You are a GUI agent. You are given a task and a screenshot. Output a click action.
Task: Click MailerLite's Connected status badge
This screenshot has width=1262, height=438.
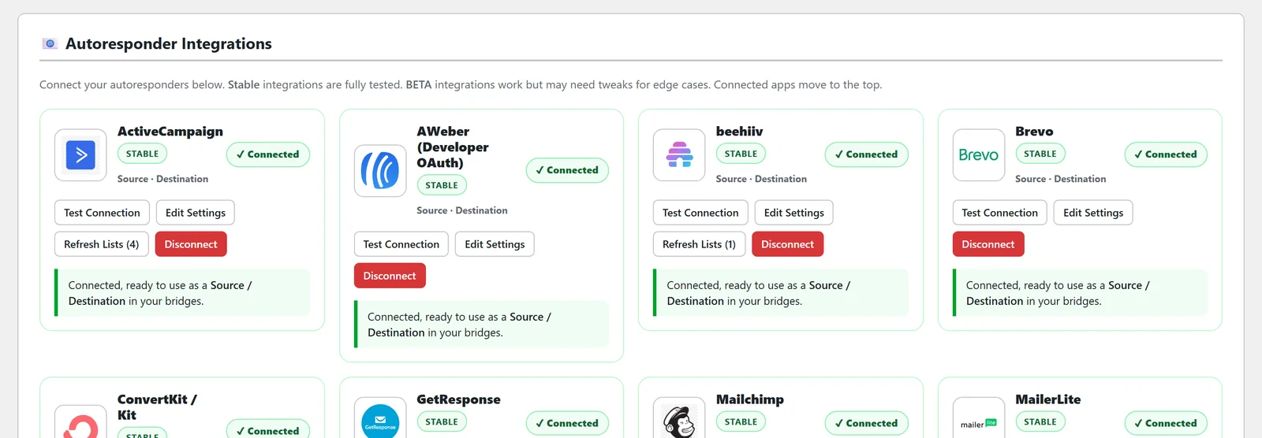[1166, 423]
